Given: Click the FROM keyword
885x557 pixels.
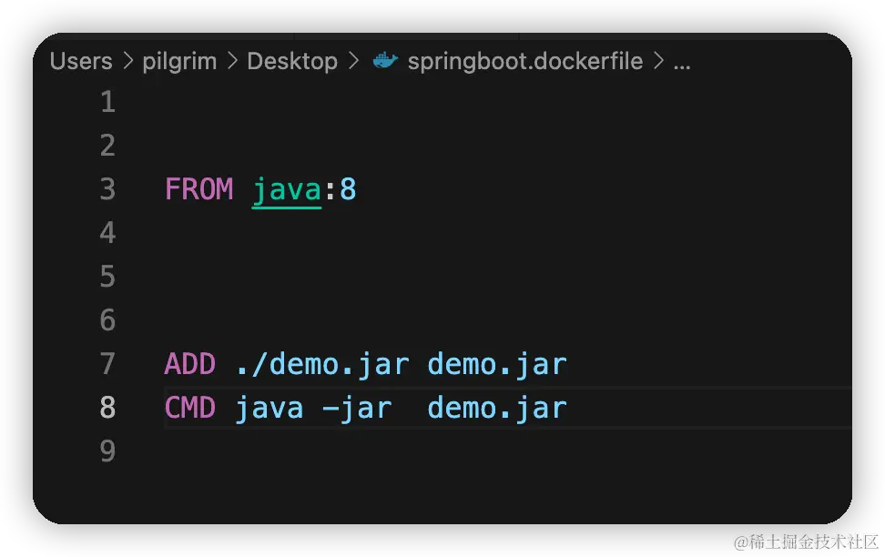Looking at the screenshot, I should click(198, 189).
